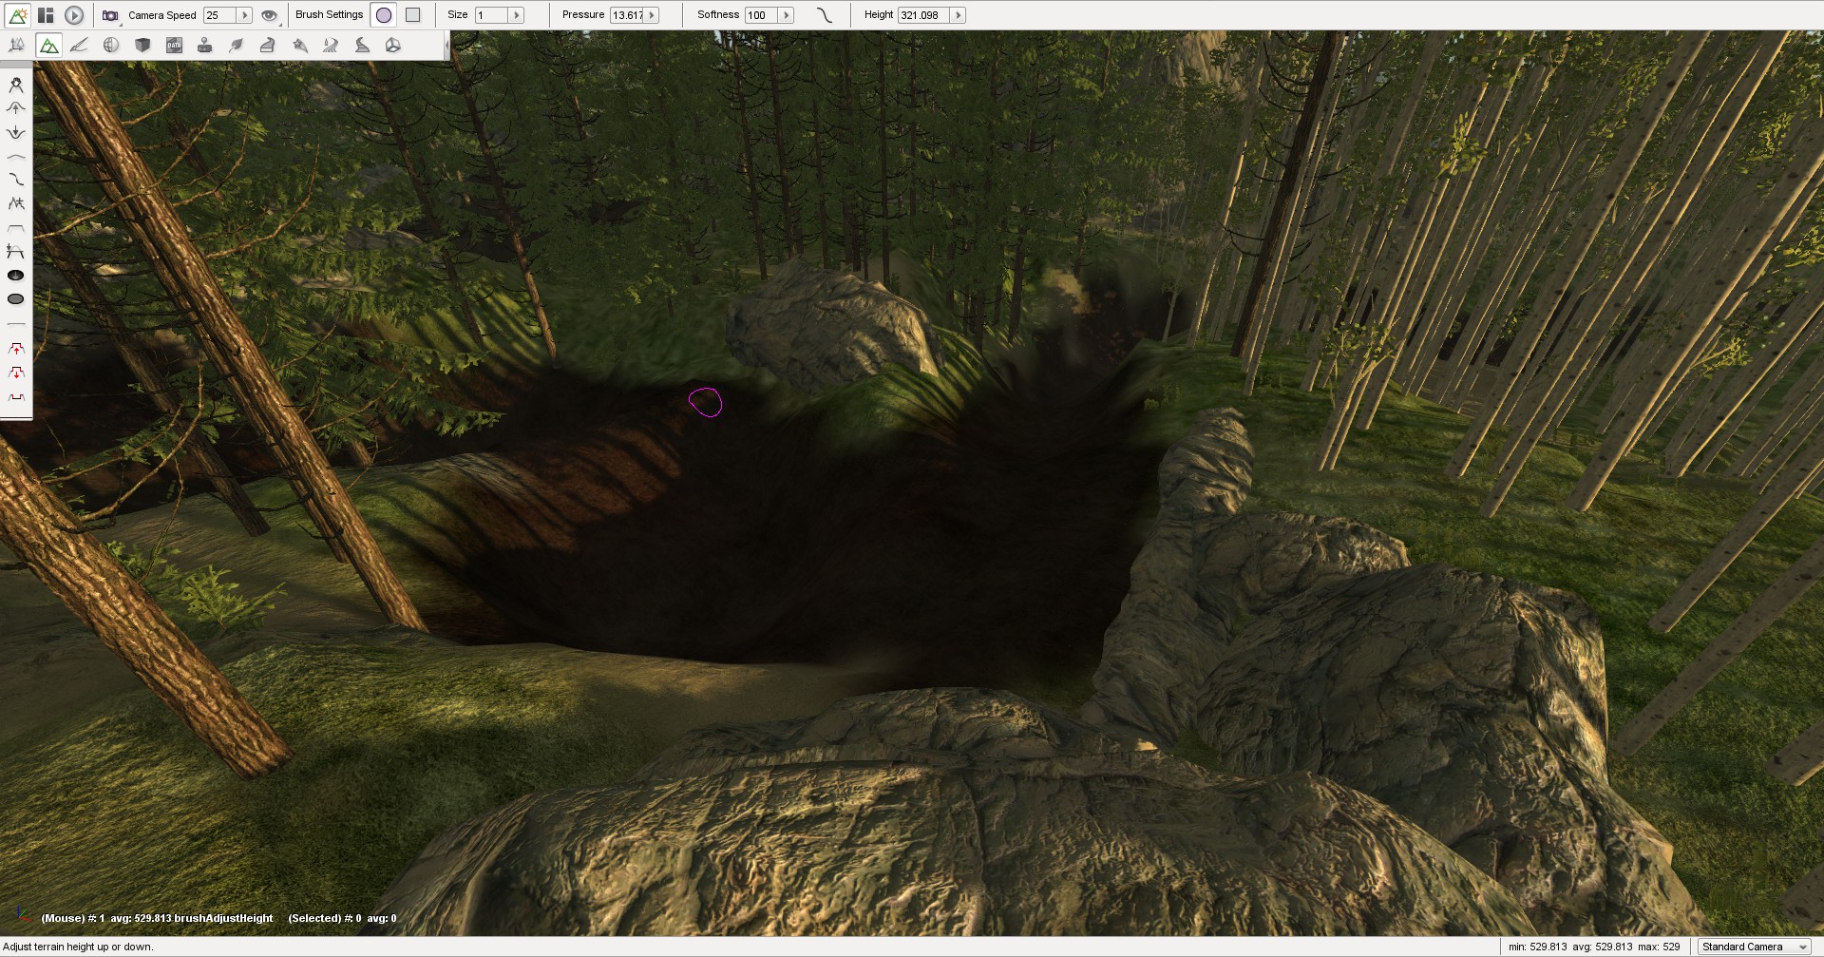Open the Datablock Editor DATA icon
The image size is (1824, 957).
point(174,45)
